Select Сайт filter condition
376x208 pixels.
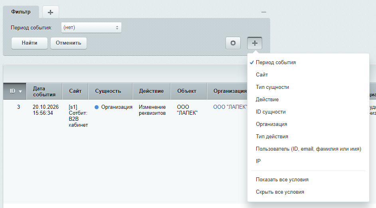point(308,75)
